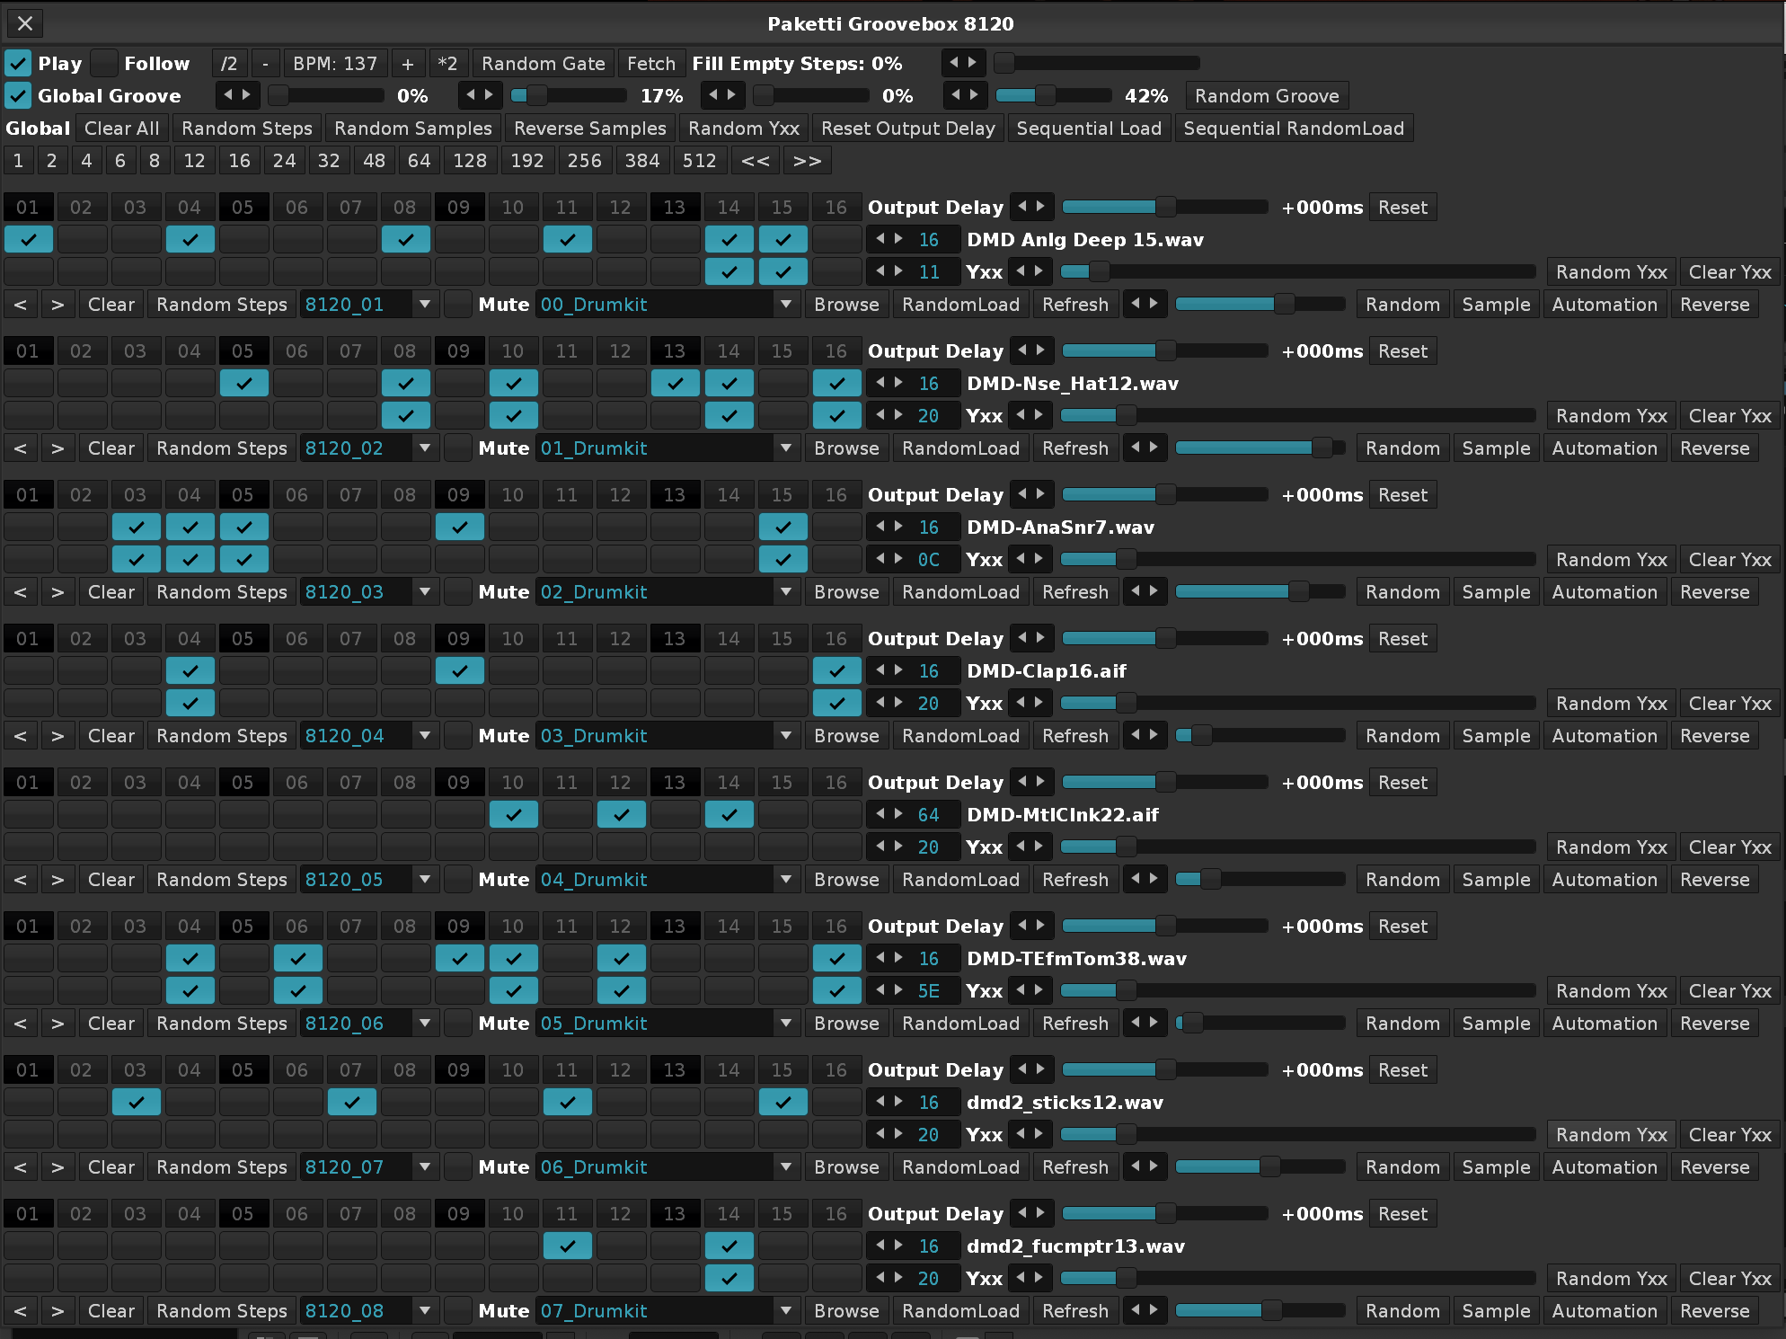
Task: Adjust the Fill Empty Steps slider
Action: tap(1096, 64)
